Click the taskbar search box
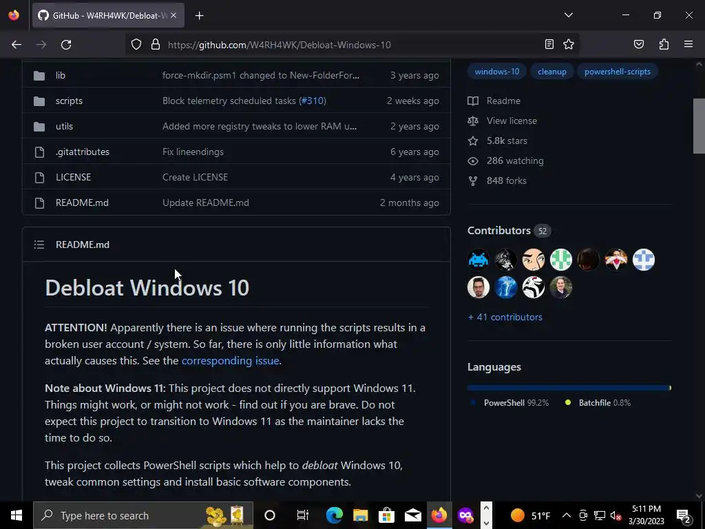The image size is (705, 529). tap(143, 515)
